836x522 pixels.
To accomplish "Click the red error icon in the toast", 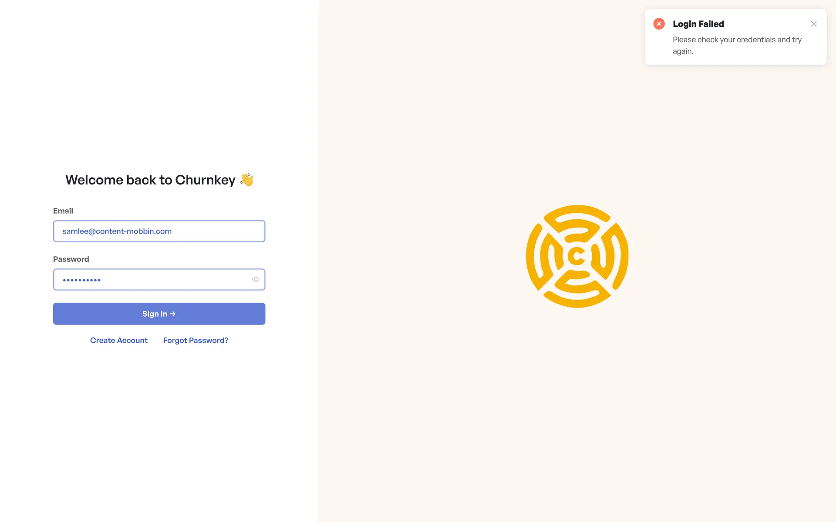I will click(659, 24).
